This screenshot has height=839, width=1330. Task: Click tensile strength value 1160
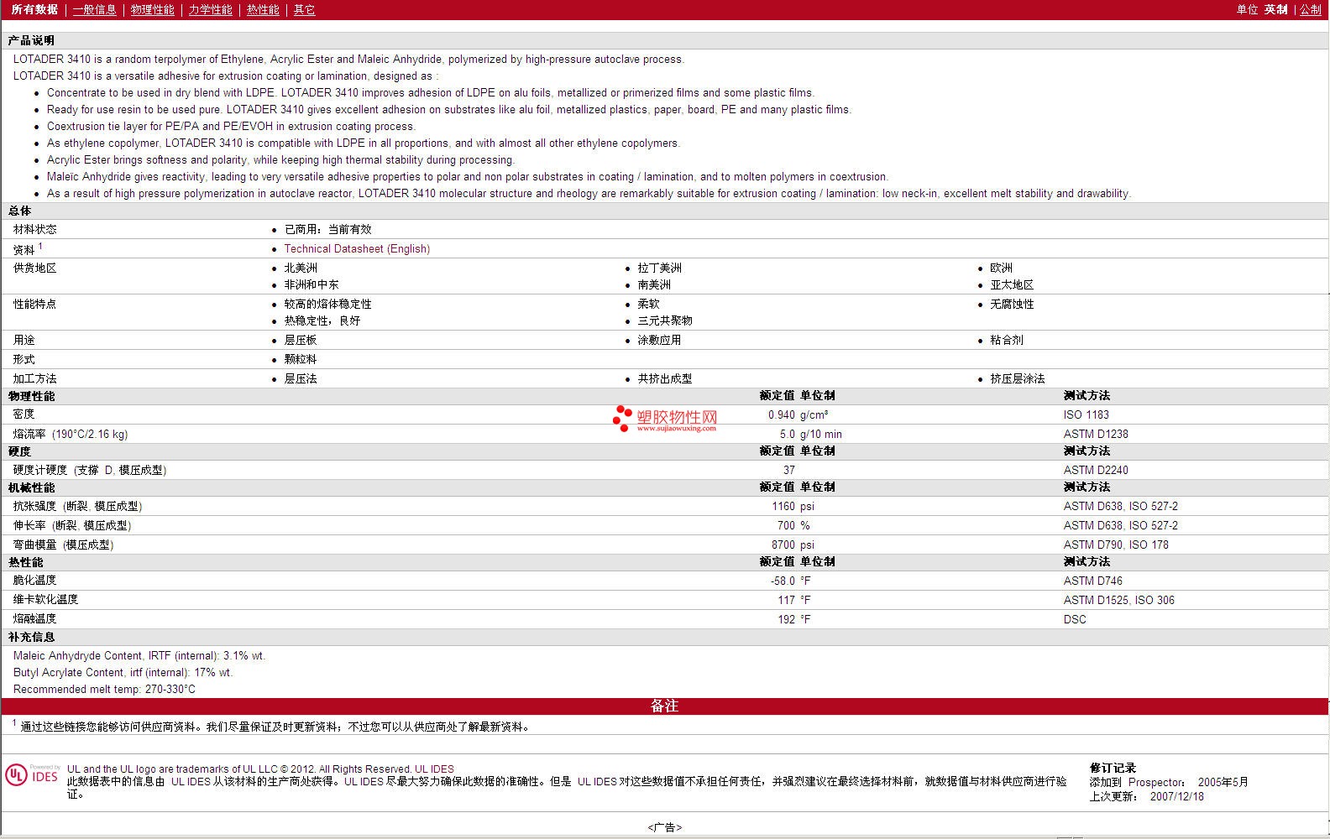pyautogui.click(x=783, y=506)
